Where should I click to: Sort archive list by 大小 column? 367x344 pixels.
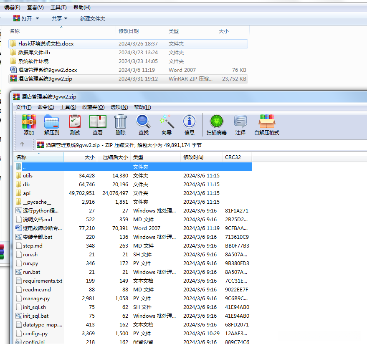80,157
